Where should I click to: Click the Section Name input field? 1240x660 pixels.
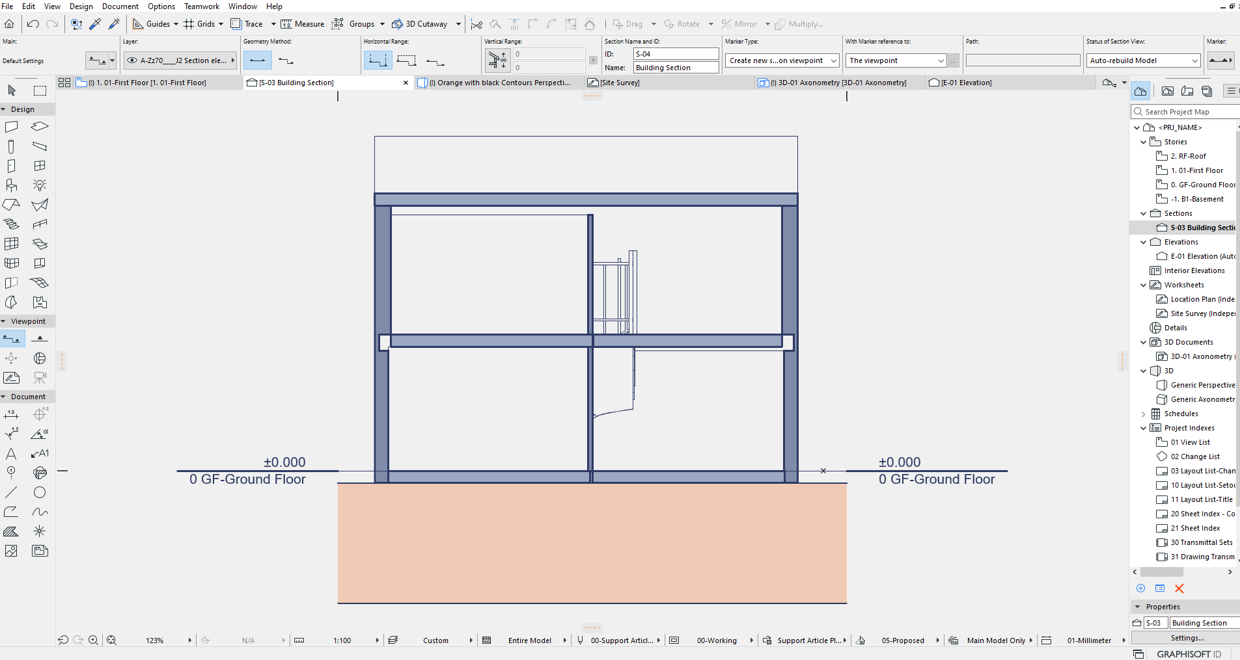coord(676,68)
